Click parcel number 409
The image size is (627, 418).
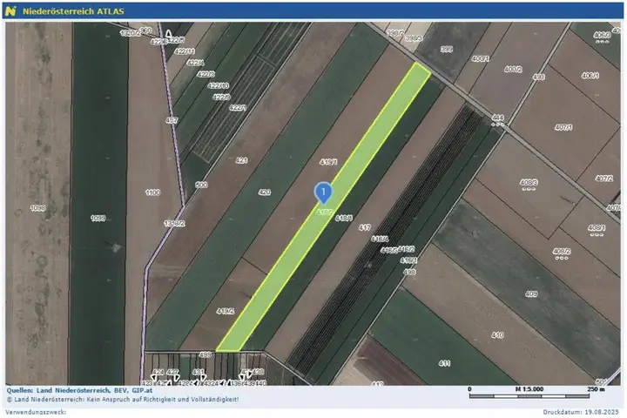[531, 294]
